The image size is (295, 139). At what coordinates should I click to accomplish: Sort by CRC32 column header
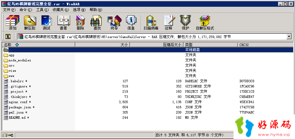coord(265,45)
